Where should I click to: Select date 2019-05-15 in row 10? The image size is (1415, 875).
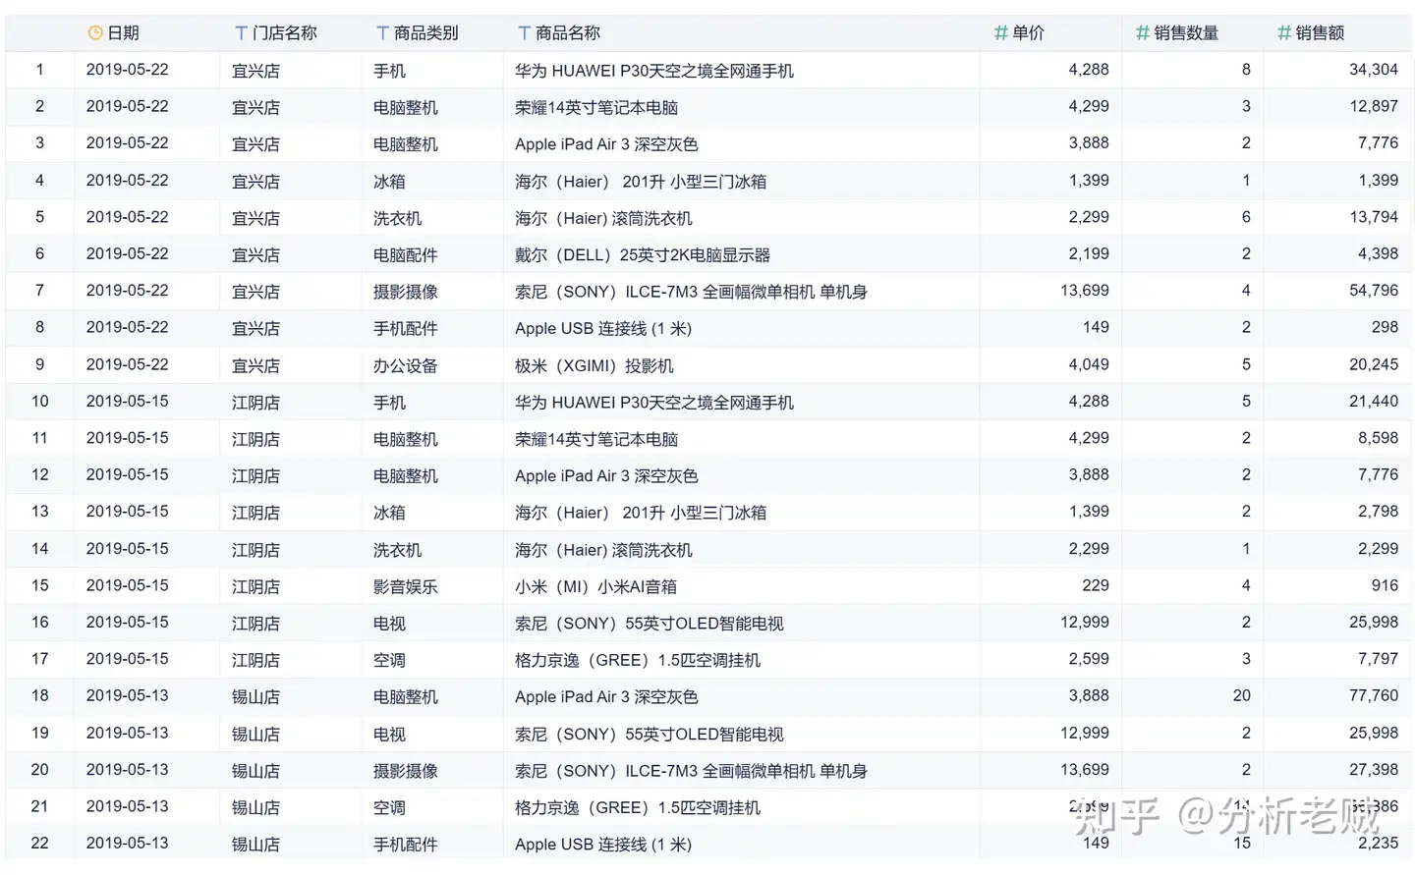pyautogui.click(x=127, y=402)
